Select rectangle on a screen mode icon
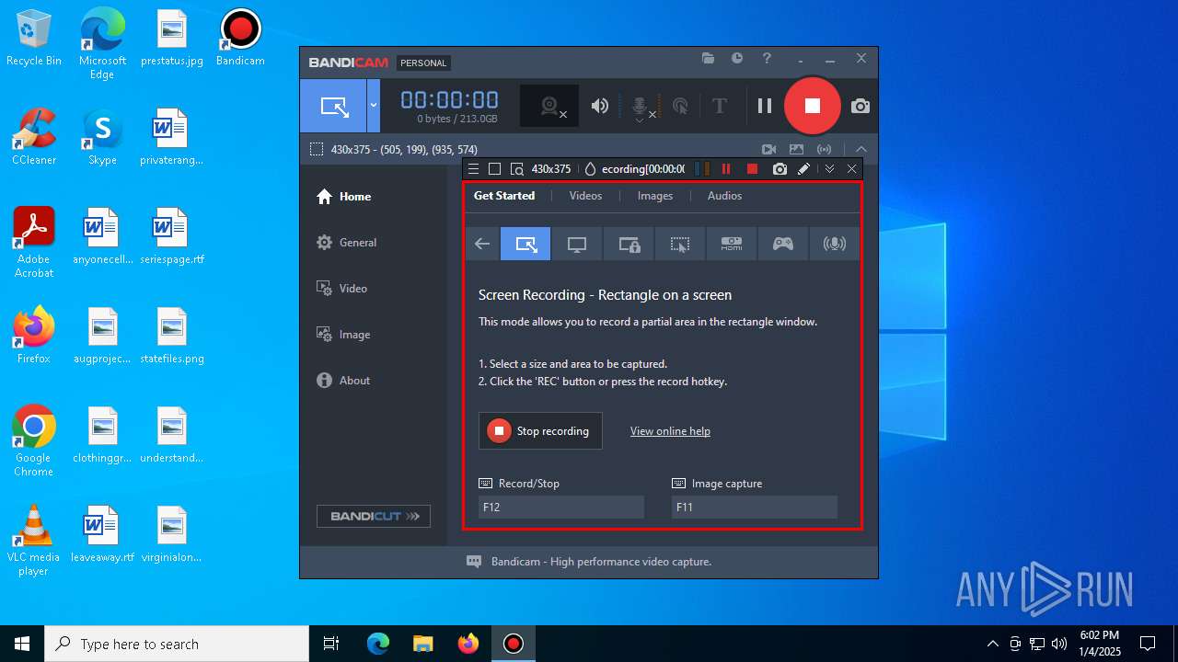Viewport: 1178px width, 662px height. [525, 244]
